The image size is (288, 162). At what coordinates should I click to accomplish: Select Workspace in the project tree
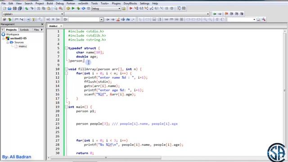pos(12,34)
